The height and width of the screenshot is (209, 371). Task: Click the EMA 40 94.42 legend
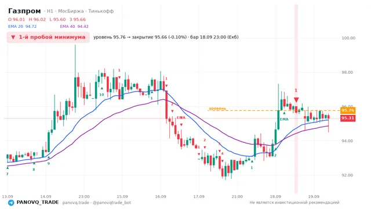[74, 27]
